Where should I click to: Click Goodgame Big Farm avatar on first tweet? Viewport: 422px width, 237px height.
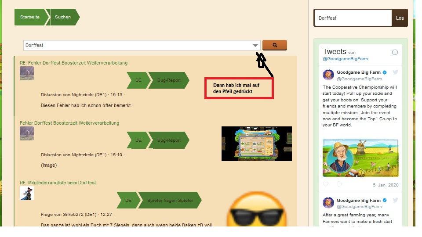[x=328, y=75]
